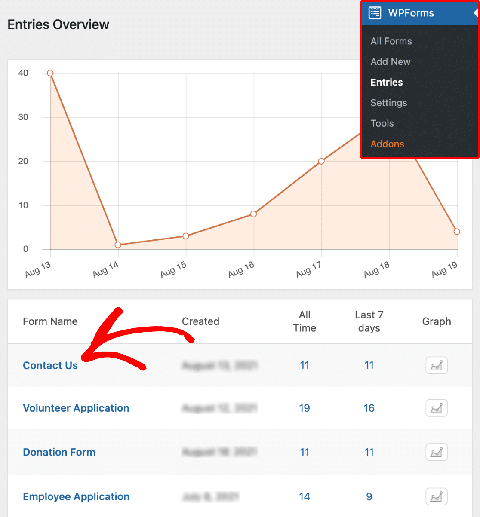Click Donation Form last 7 days count
This screenshot has height=517, width=480.
[369, 452]
